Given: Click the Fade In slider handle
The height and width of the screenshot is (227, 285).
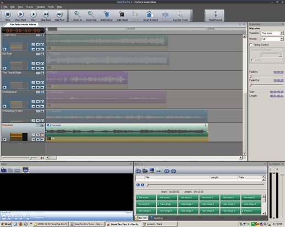Looking at the screenshot, I should point(251,76).
